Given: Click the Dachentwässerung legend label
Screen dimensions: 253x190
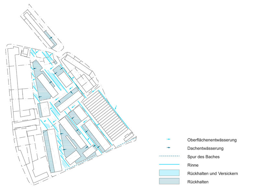Looking at the screenshot, I should 205,148.
